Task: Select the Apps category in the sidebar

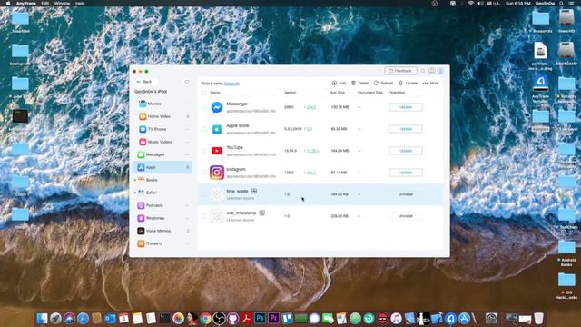Action: pos(162,167)
